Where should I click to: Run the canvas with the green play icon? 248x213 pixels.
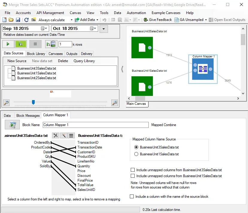pos(8,44)
